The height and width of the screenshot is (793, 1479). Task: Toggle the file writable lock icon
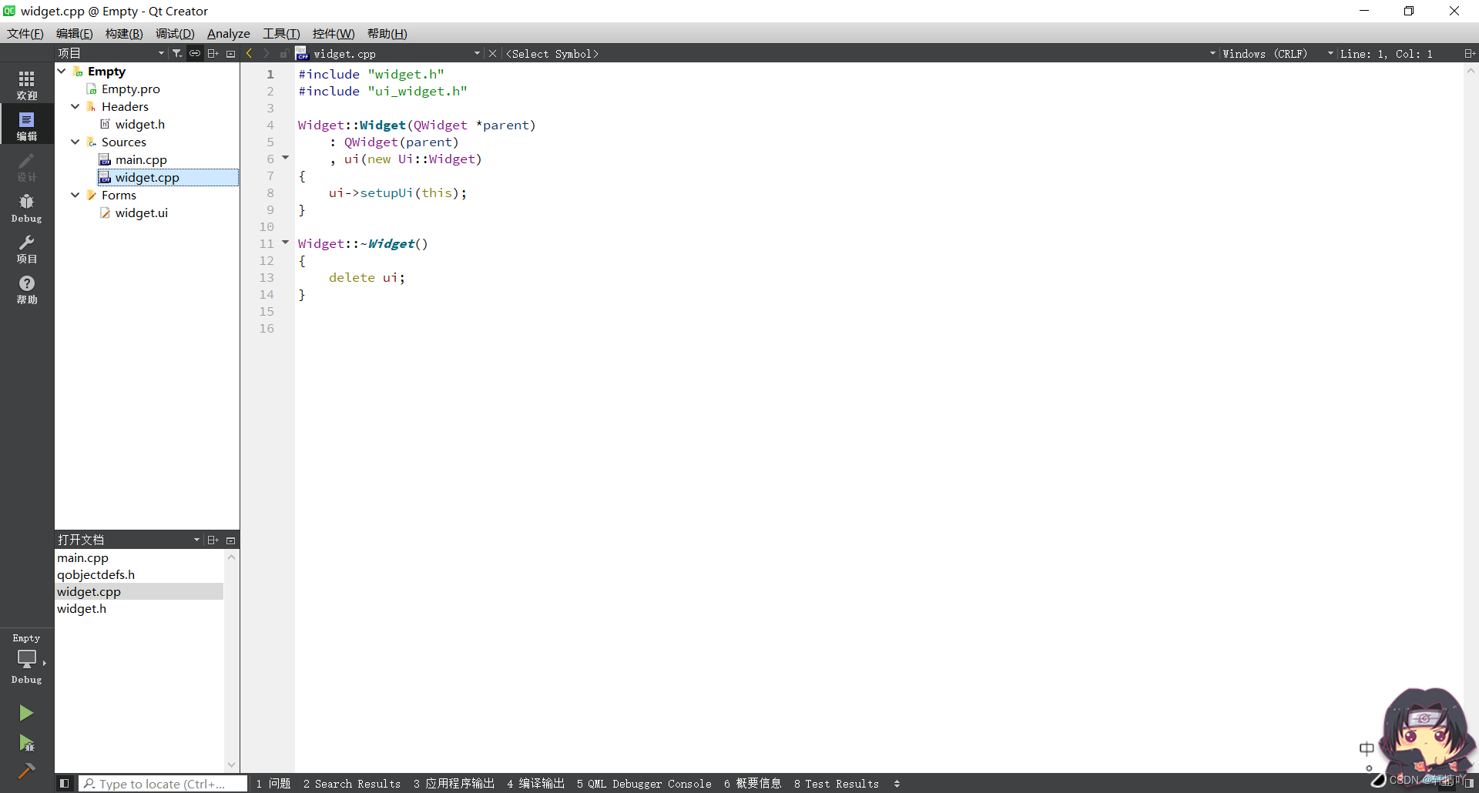point(284,53)
